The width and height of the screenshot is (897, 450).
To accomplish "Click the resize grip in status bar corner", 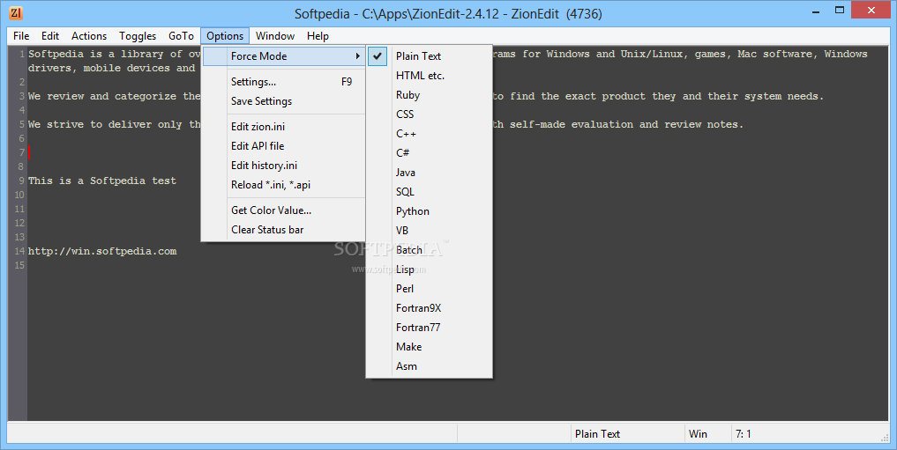I will point(885,438).
